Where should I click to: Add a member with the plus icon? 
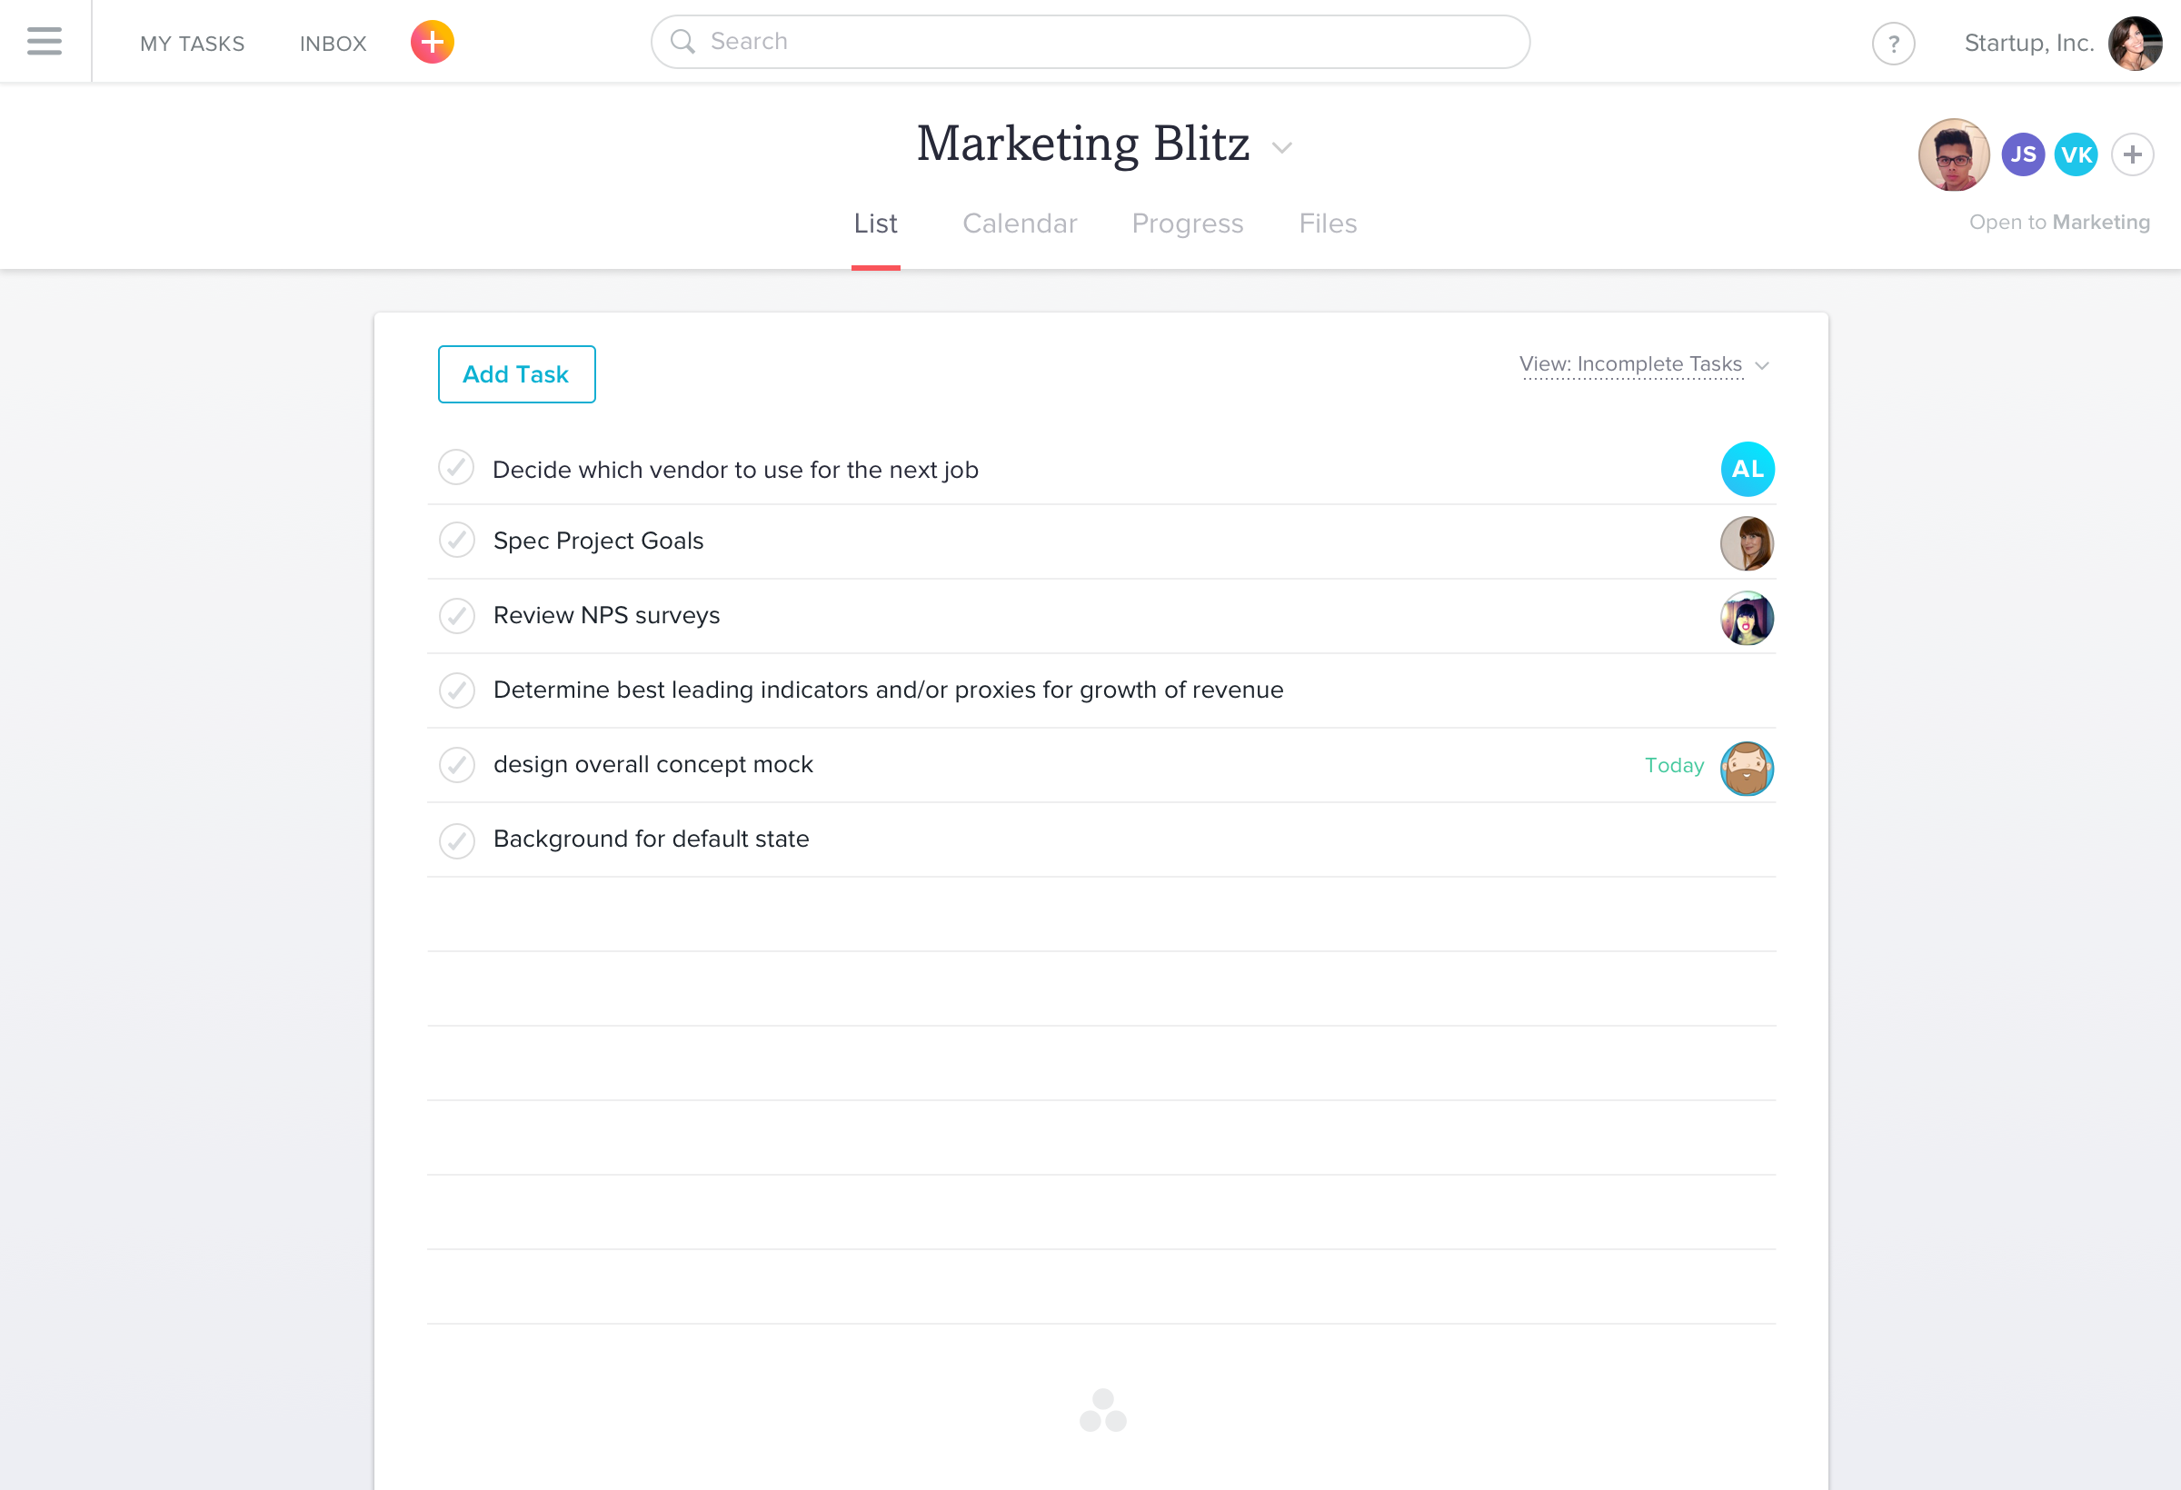2132,154
